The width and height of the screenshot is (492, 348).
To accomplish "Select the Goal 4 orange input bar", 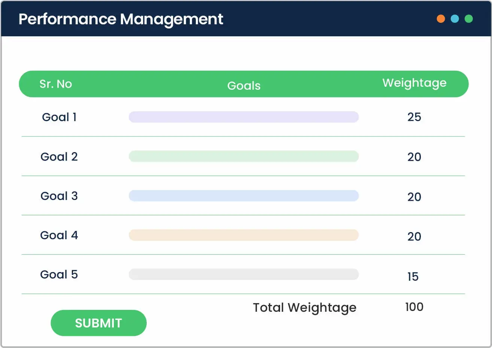I will click(243, 235).
